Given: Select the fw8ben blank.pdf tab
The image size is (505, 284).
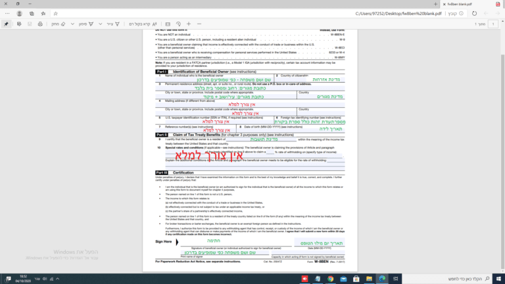Looking at the screenshot, I should pos(472,4).
